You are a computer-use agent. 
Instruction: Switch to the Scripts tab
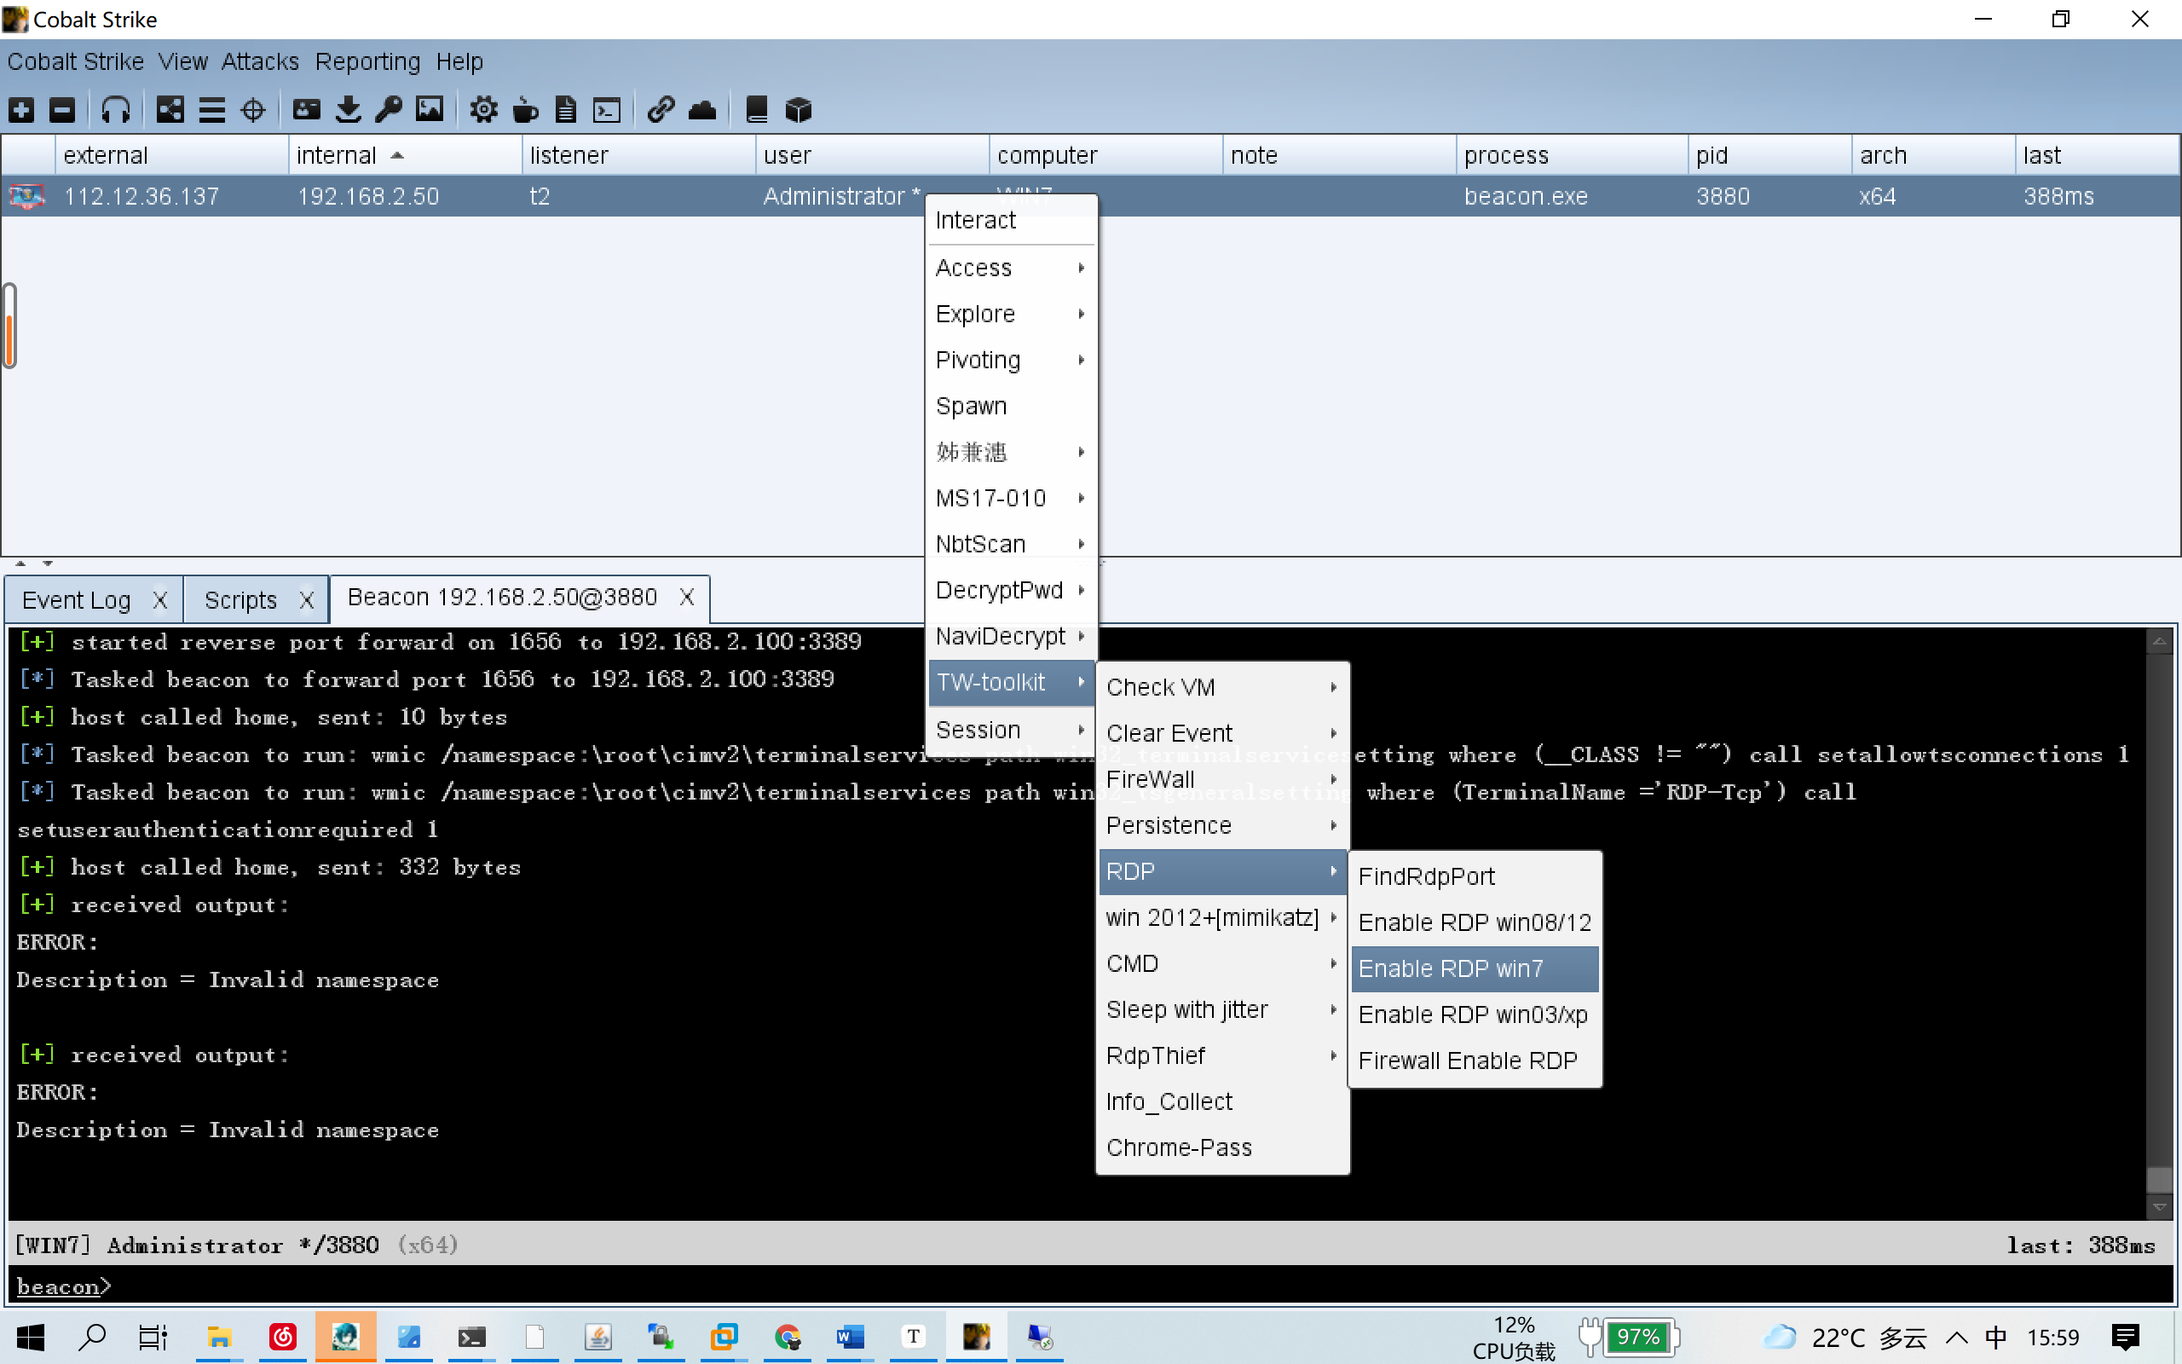click(240, 600)
